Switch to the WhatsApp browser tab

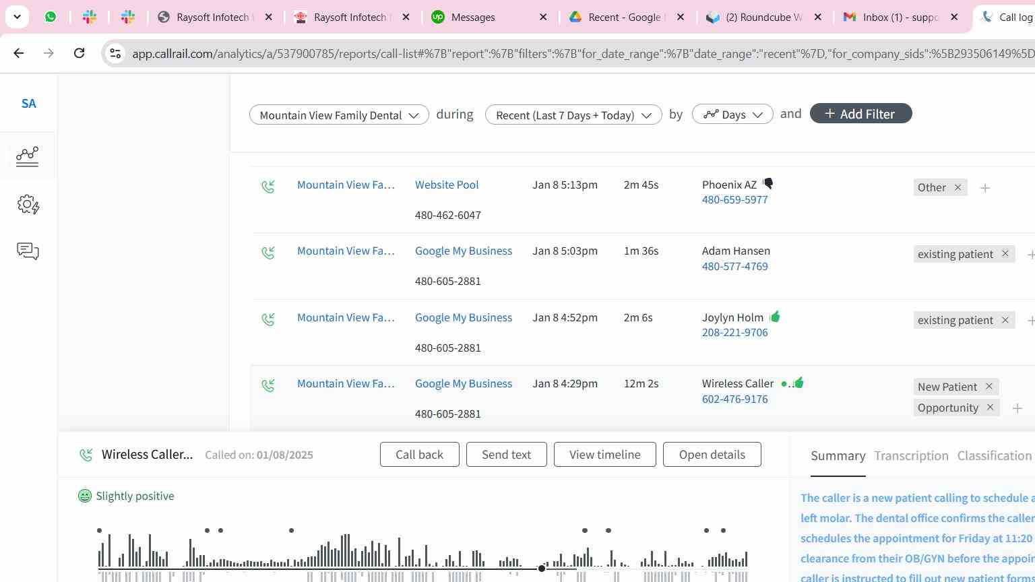coord(51,17)
